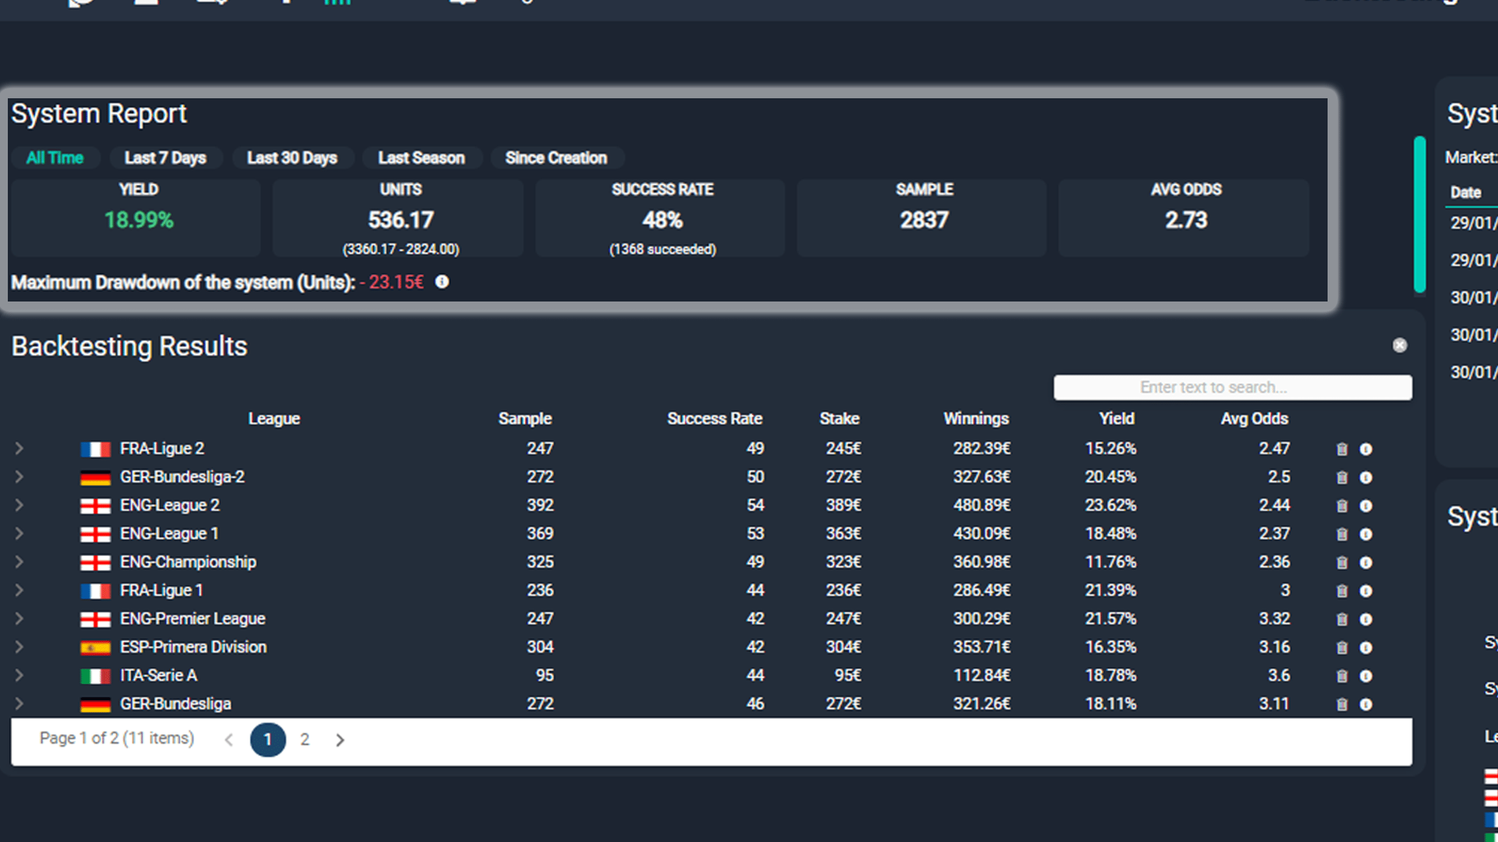Switch report to Last 7 Days
The width and height of the screenshot is (1498, 842).
pyautogui.click(x=166, y=157)
